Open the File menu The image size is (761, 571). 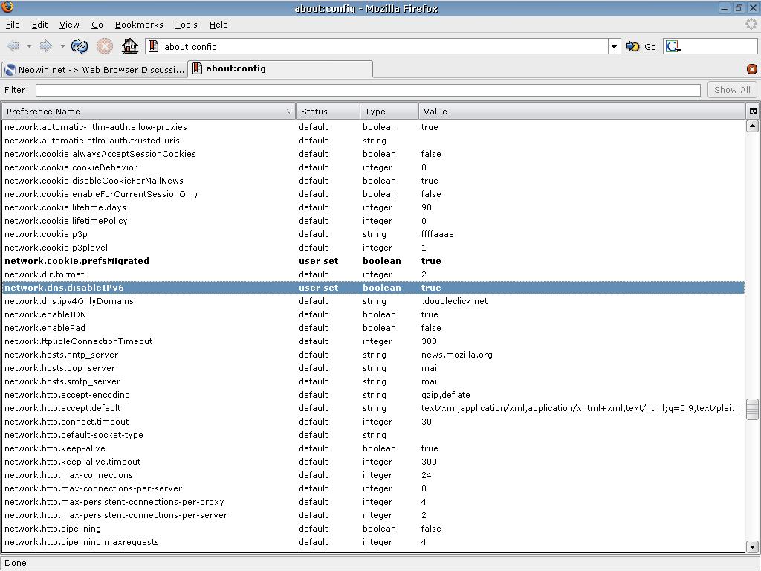click(x=13, y=25)
